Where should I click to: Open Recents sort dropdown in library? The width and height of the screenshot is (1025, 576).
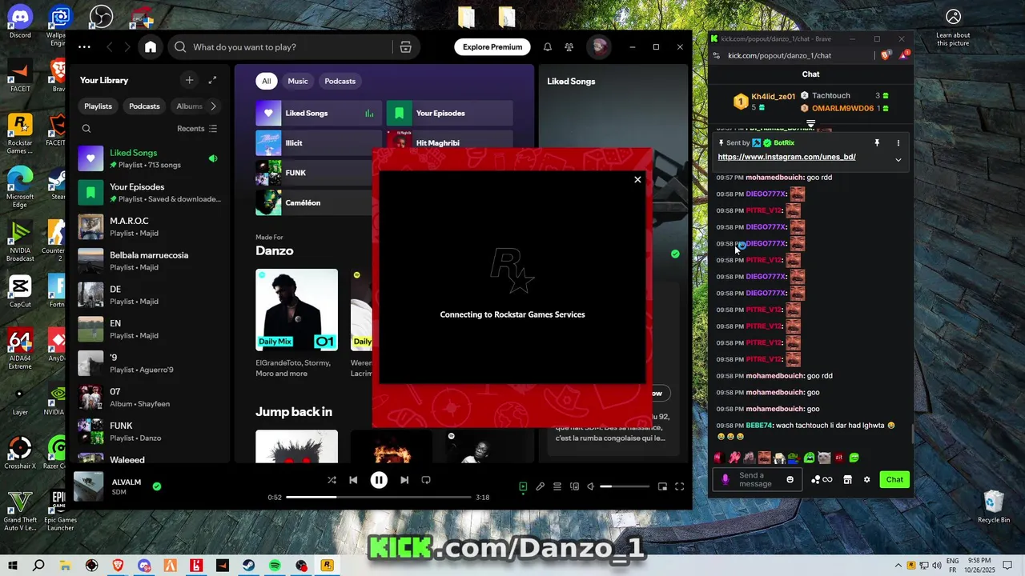[x=197, y=129]
